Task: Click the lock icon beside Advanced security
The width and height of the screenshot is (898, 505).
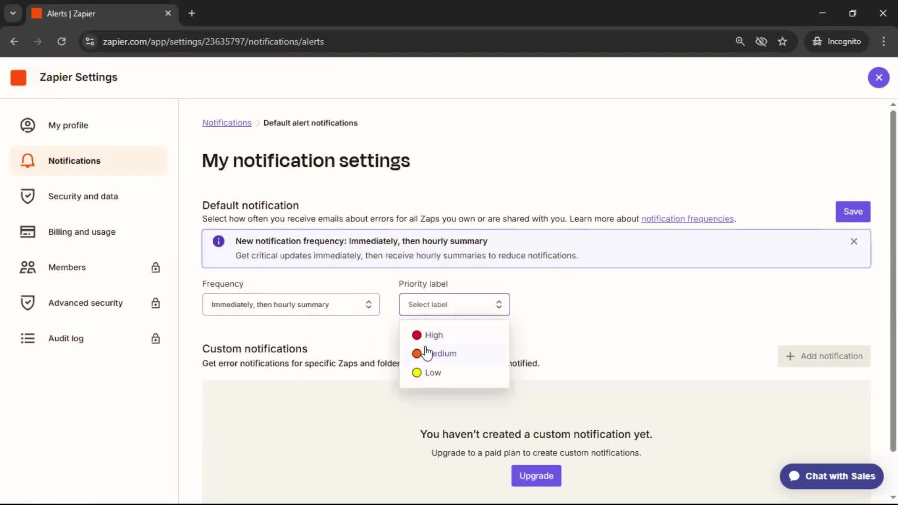Action: pyautogui.click(x=156, y=303)
